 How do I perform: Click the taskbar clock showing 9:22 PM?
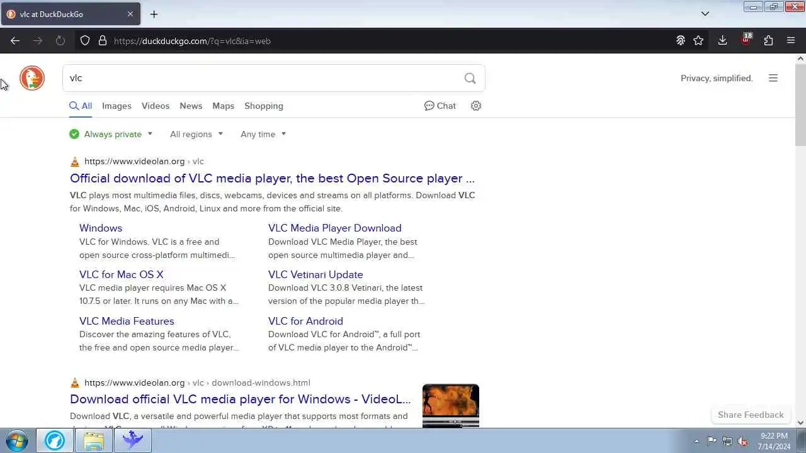pyautogui.click(x=774, y=441)
